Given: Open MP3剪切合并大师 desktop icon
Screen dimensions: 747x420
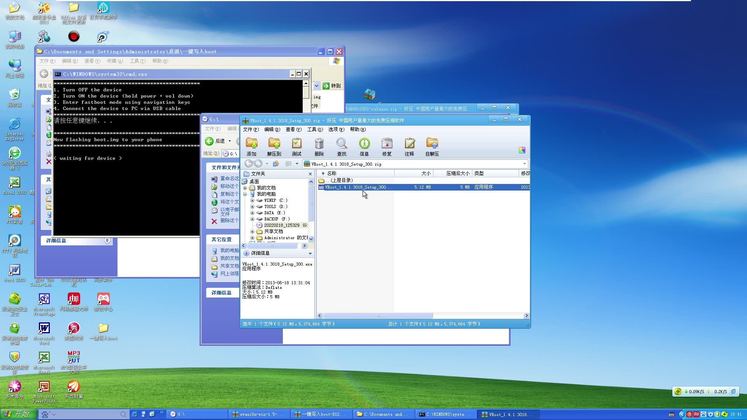Looking at the screenshot, I should 74,362.
